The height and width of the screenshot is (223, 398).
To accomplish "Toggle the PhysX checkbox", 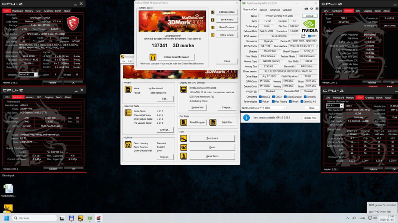I will pyautogui.click(x=290, y=102).
